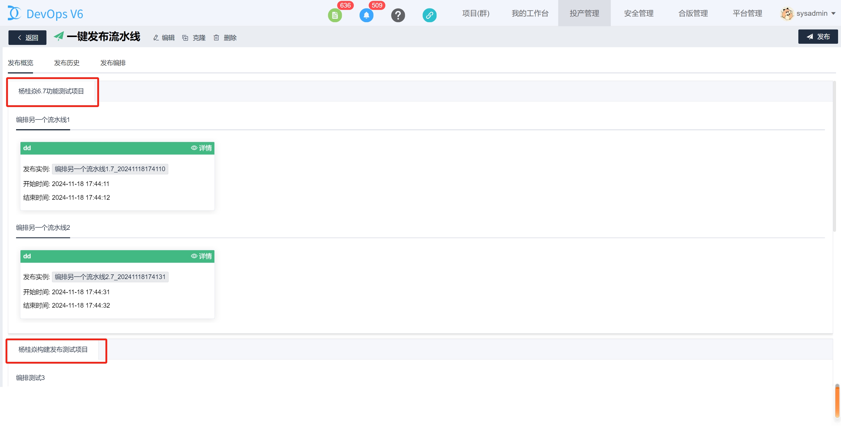Image resolution: width=841 pixels, height=426 pixels.
Task: Click the green document notification icon
Action: coord(335,15)
